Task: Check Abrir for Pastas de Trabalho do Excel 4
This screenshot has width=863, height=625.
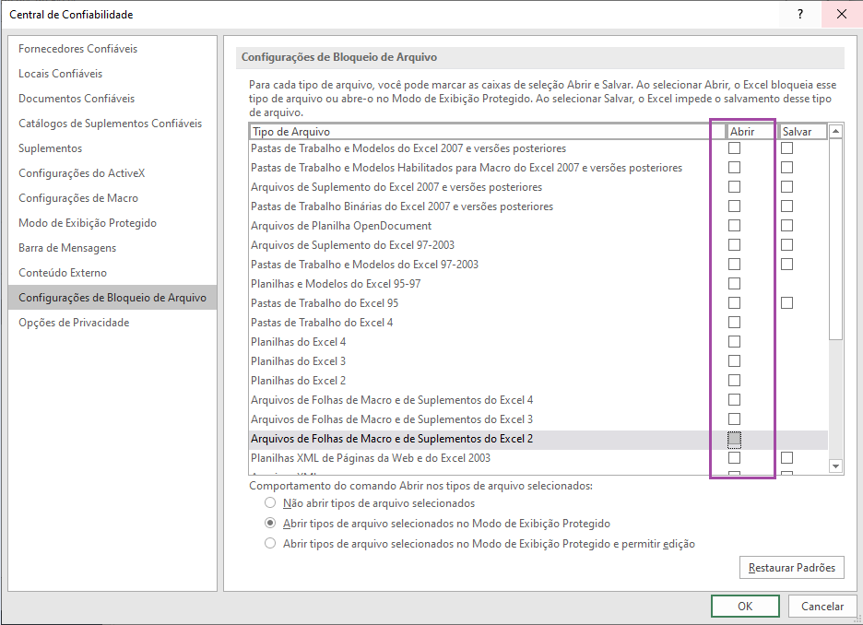Action: [734, 323]
